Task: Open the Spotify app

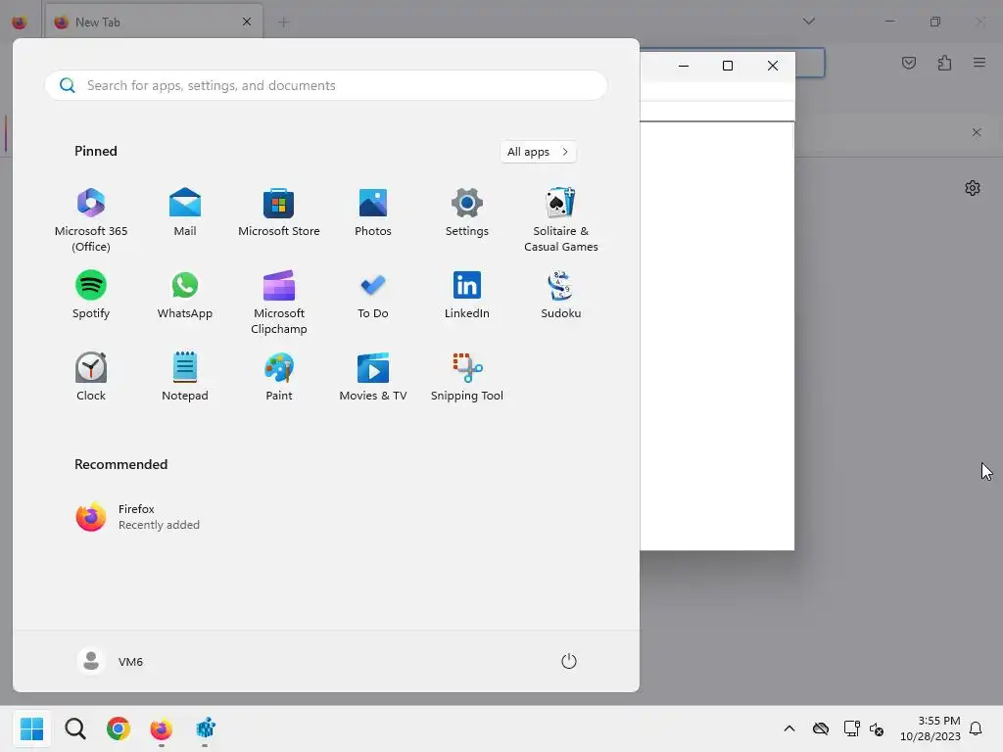Action: coord(91,294)
